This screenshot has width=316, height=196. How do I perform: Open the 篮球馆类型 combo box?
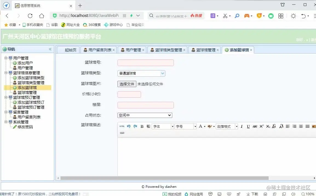pos(141,73)
